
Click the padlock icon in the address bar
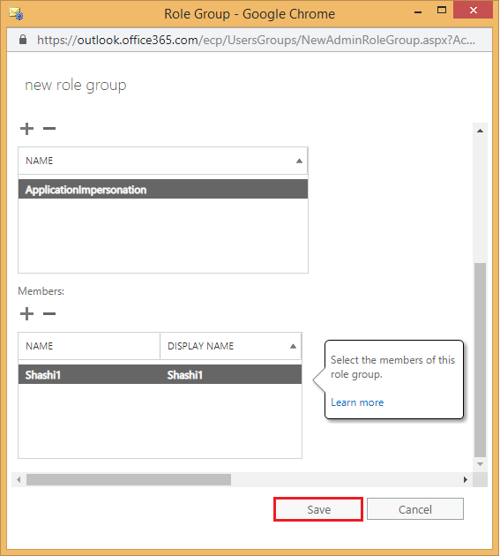(23, 40)
